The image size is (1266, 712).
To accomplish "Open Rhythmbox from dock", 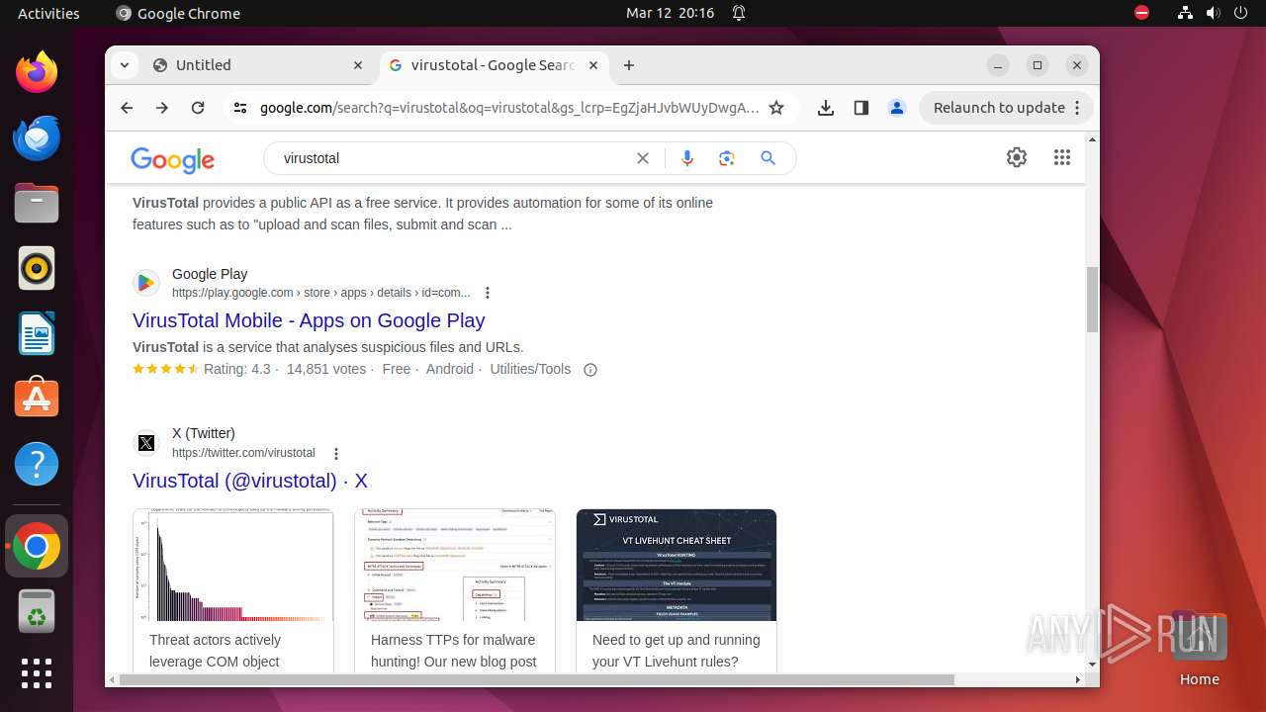I will pos(37,268).
